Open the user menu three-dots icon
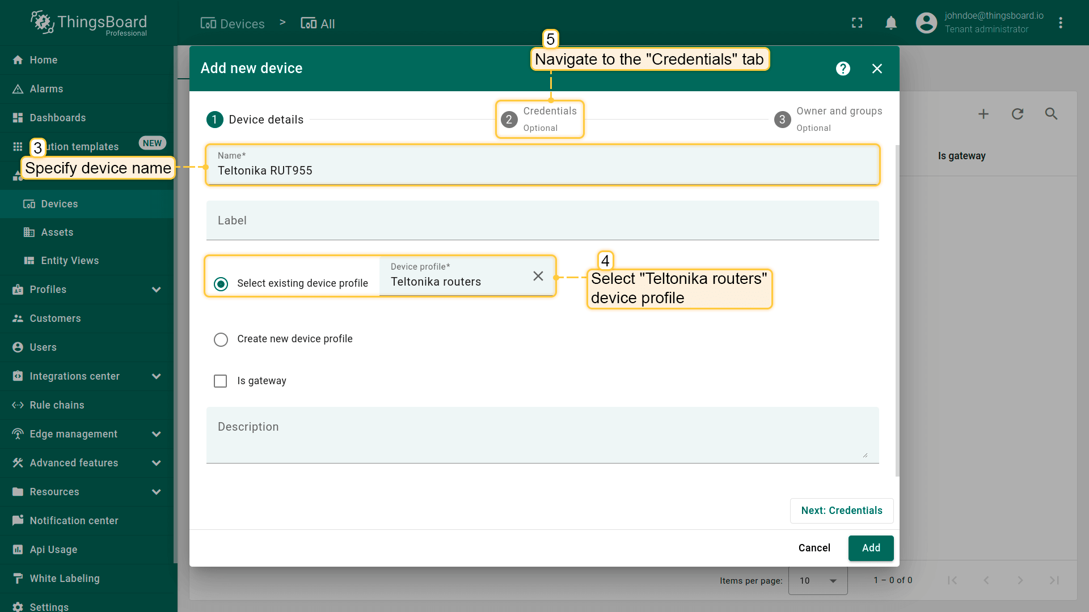The image size is (1089, 612). point(1060,23)
